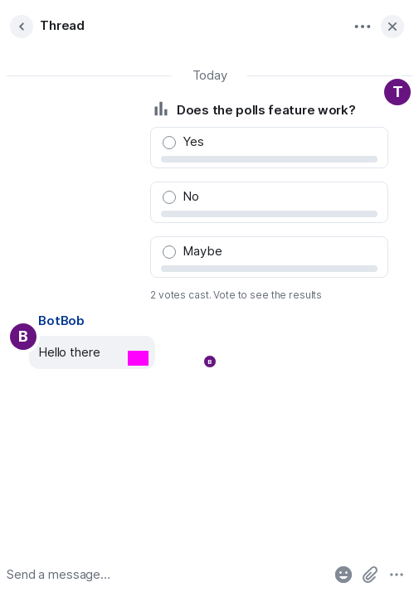
Task: Click the Maybe option progress bar
Action: 270,269
